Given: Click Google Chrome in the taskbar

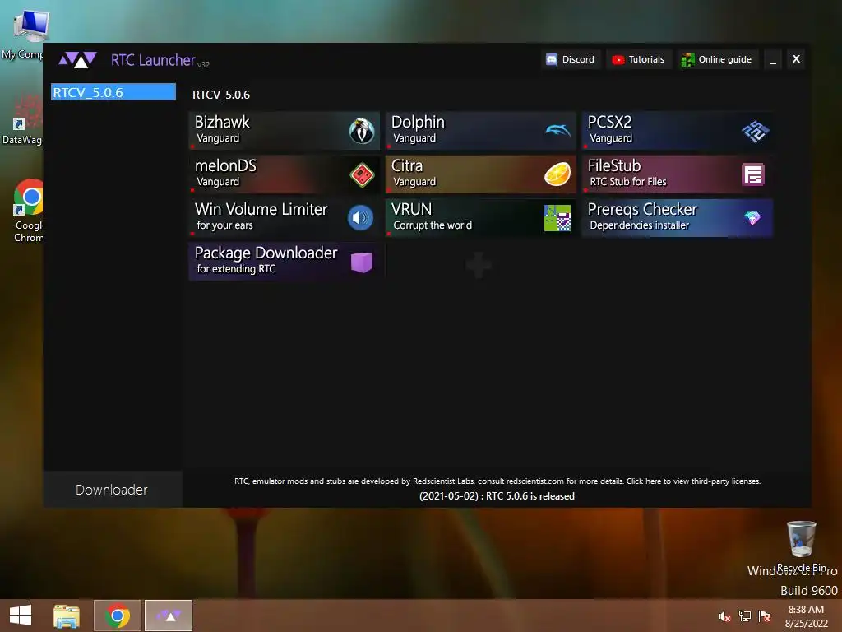Looking at the screenshot, I should pos(118,616).
